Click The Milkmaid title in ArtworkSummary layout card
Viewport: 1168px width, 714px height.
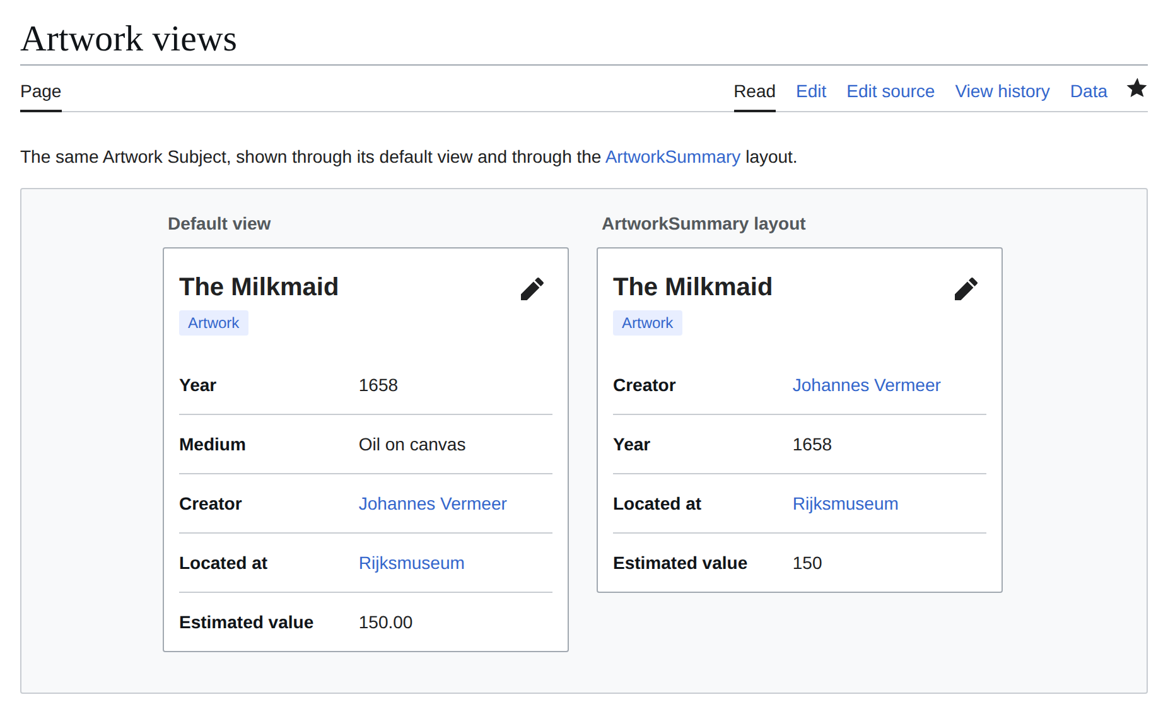tap(692, 287)
